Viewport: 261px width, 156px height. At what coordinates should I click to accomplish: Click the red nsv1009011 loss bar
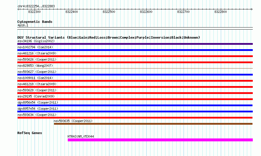[x=135, y=81]
